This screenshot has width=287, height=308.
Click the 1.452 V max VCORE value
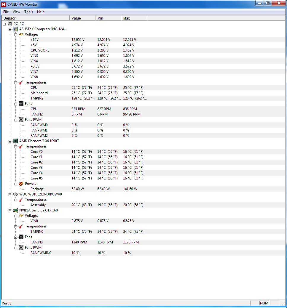[x=129, y=50]
